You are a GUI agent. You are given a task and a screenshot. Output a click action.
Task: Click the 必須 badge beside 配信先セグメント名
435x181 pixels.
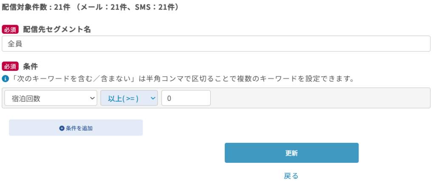tap(10, 29)
